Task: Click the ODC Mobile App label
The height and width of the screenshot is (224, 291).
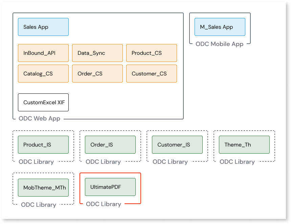Action: [x=219, y=44]
